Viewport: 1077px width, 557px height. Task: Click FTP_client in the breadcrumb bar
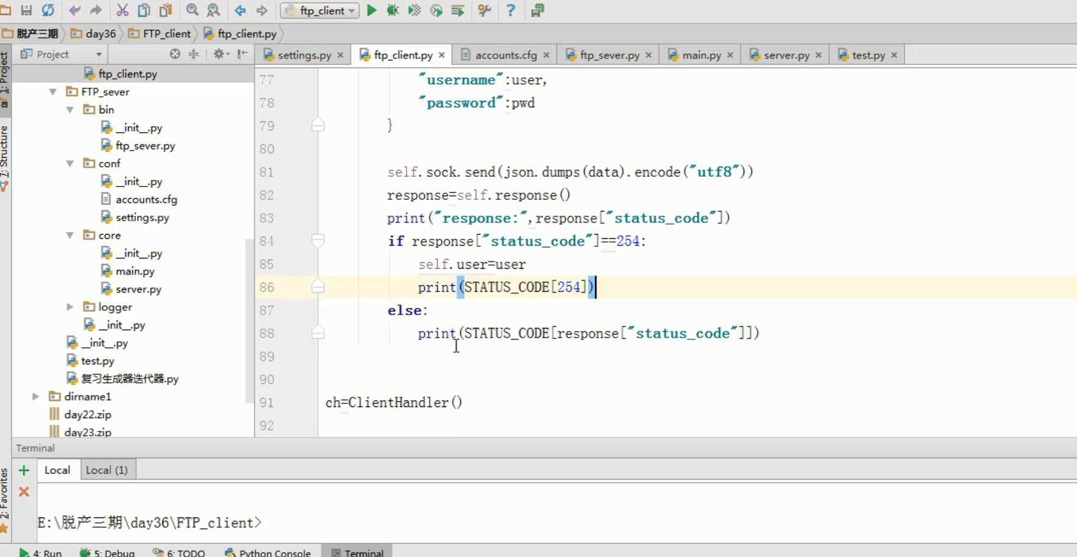160,34
